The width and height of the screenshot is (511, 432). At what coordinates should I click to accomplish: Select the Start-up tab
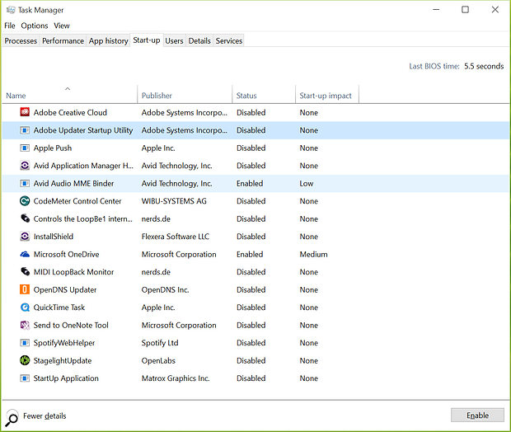click(x=147, y=40)
